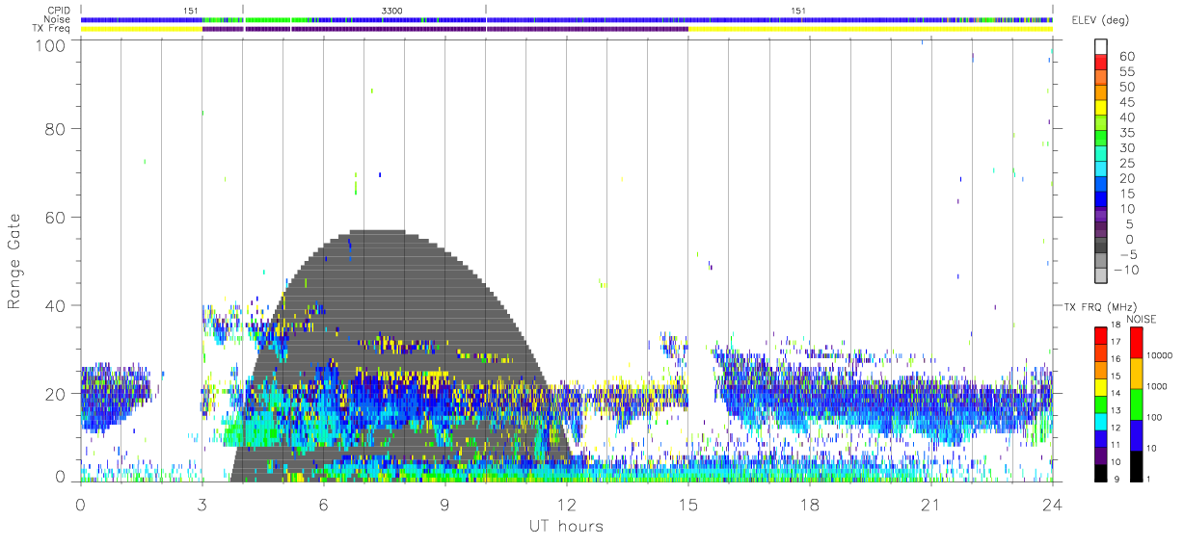
Task: Click the TX Freq row label
Action: [52, 29]
